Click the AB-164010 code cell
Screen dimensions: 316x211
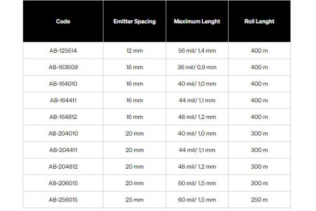point(63,84)
